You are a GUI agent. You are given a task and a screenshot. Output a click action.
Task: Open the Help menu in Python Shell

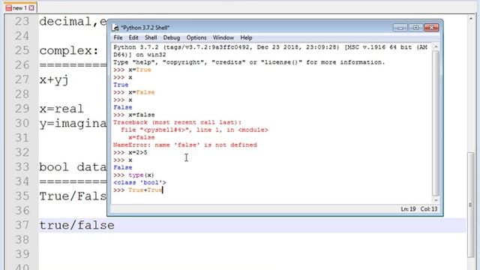[246, 37]
